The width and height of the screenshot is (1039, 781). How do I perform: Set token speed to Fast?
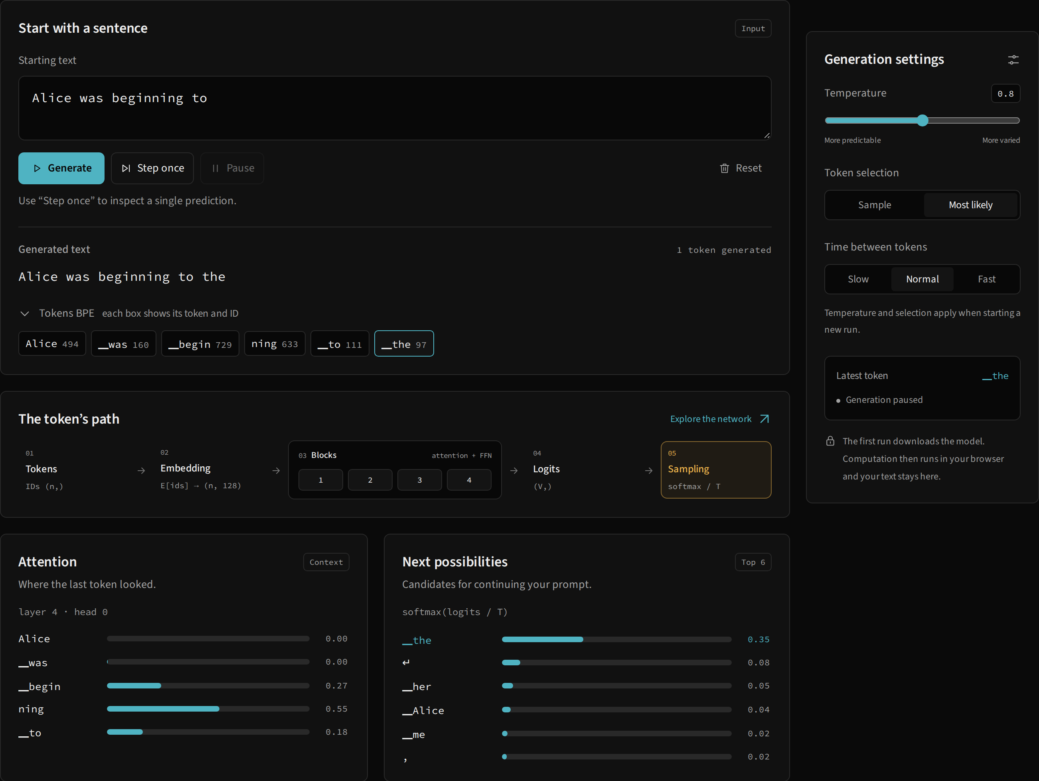986,279
